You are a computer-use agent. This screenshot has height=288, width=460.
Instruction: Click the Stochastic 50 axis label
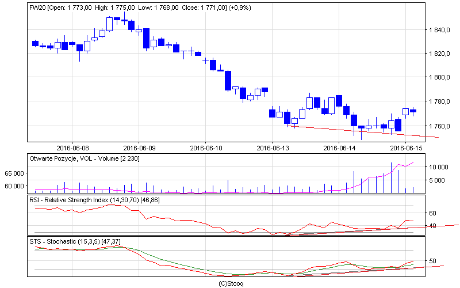pos(432,261)
